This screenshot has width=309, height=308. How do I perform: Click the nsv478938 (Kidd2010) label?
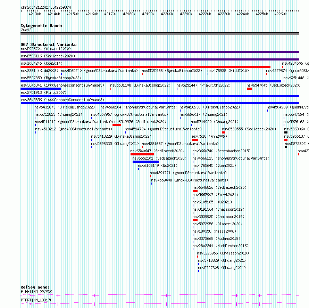pyautogui.click(x=228, y=71)
